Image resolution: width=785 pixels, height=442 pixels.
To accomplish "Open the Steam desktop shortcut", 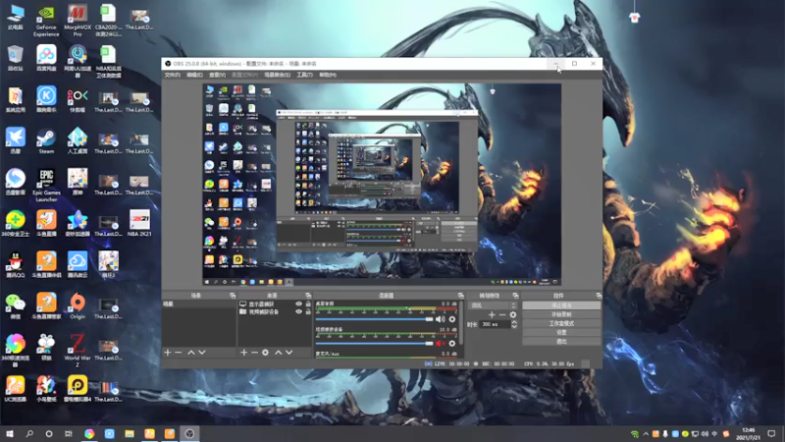I will tap(46, 141).
